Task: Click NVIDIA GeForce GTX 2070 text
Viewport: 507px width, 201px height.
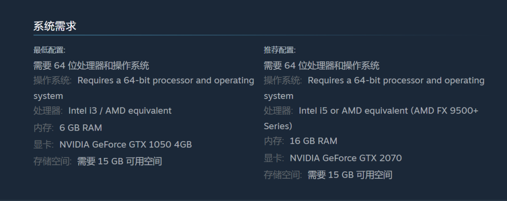Action: [x=346, y=158]
